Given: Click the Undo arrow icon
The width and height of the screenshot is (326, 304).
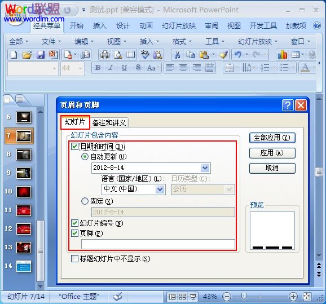Looking at the screenshot, I should [237, 55].
